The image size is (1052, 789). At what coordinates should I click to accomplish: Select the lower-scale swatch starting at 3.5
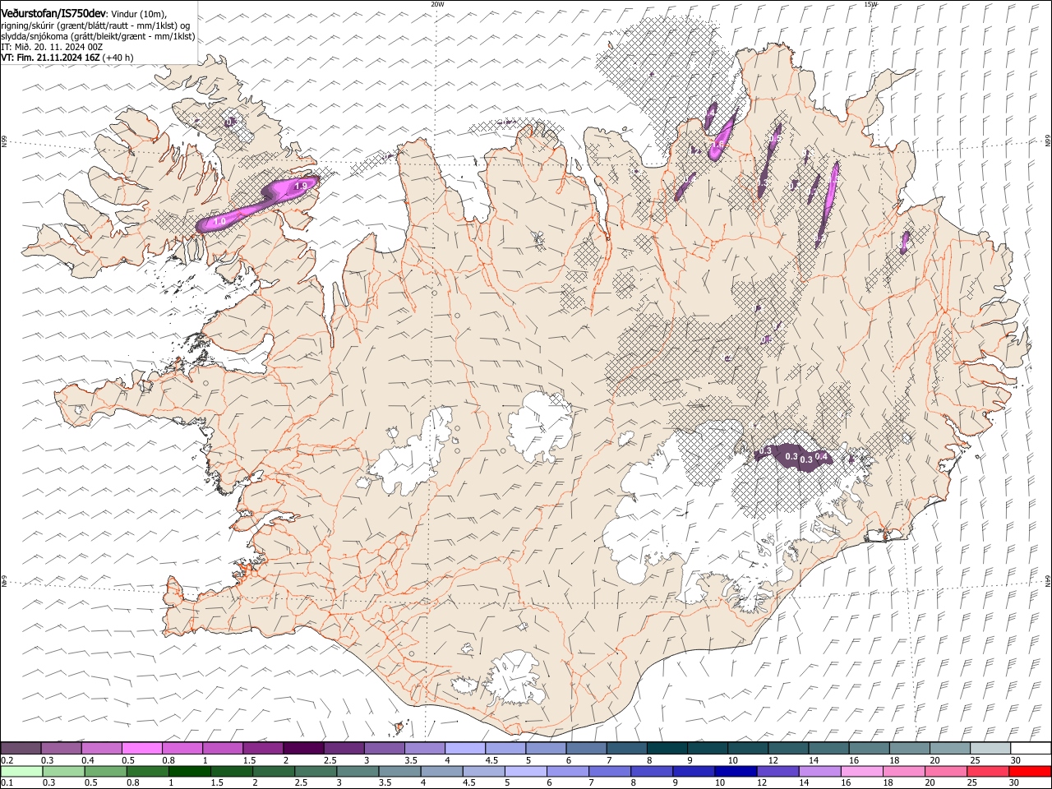pyautogui.click(x=399, y=771)
